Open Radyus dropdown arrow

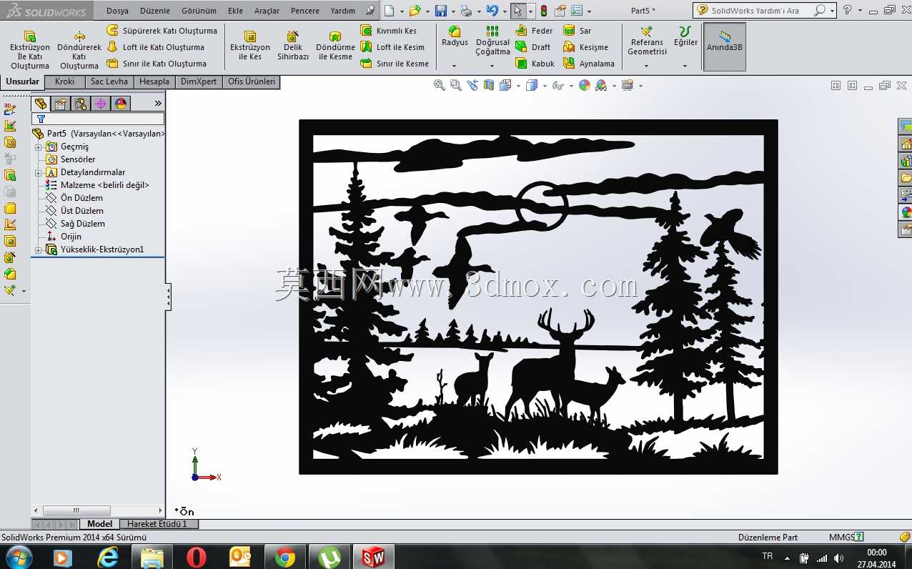pyautogui.click(x=454, y=66)
